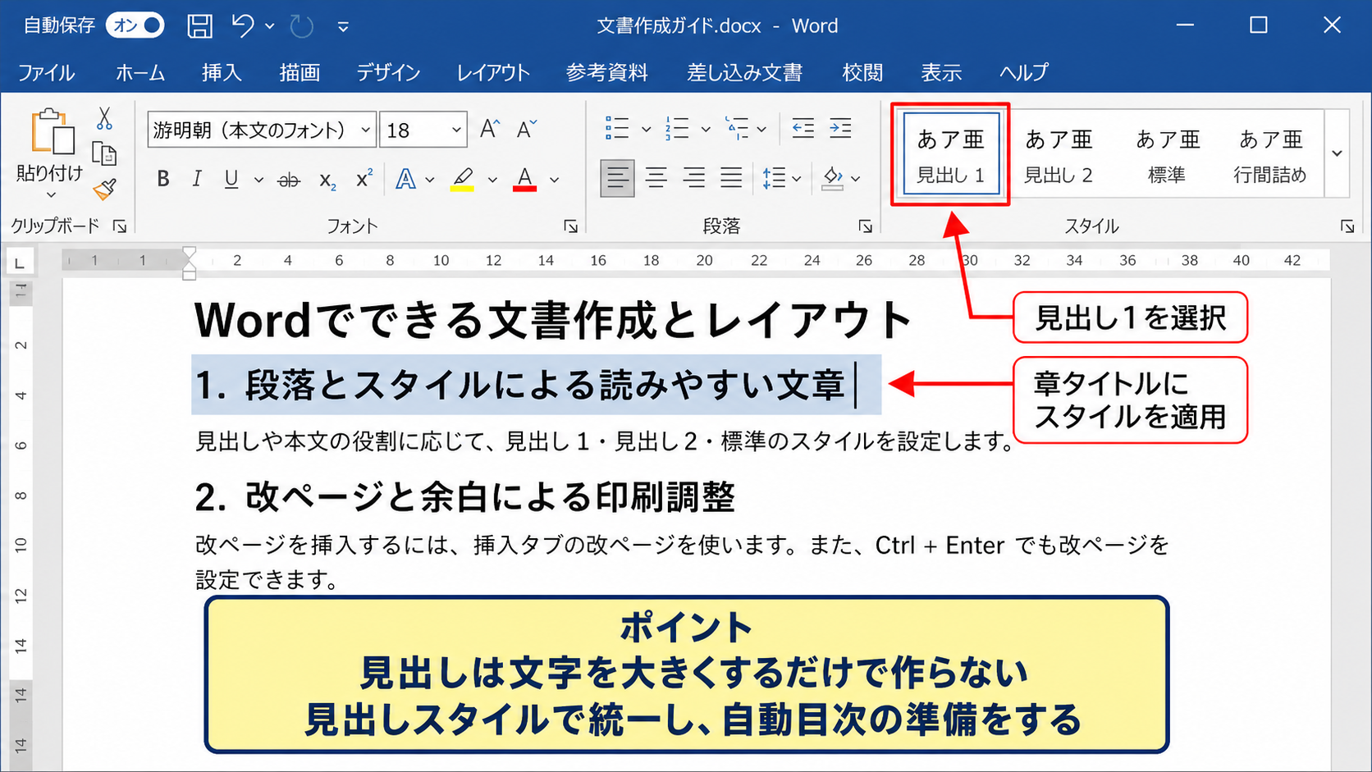Toggle bold formatting with B
Image resolution: width=1372 pixels, height=772 pixels.
(163, 179)
